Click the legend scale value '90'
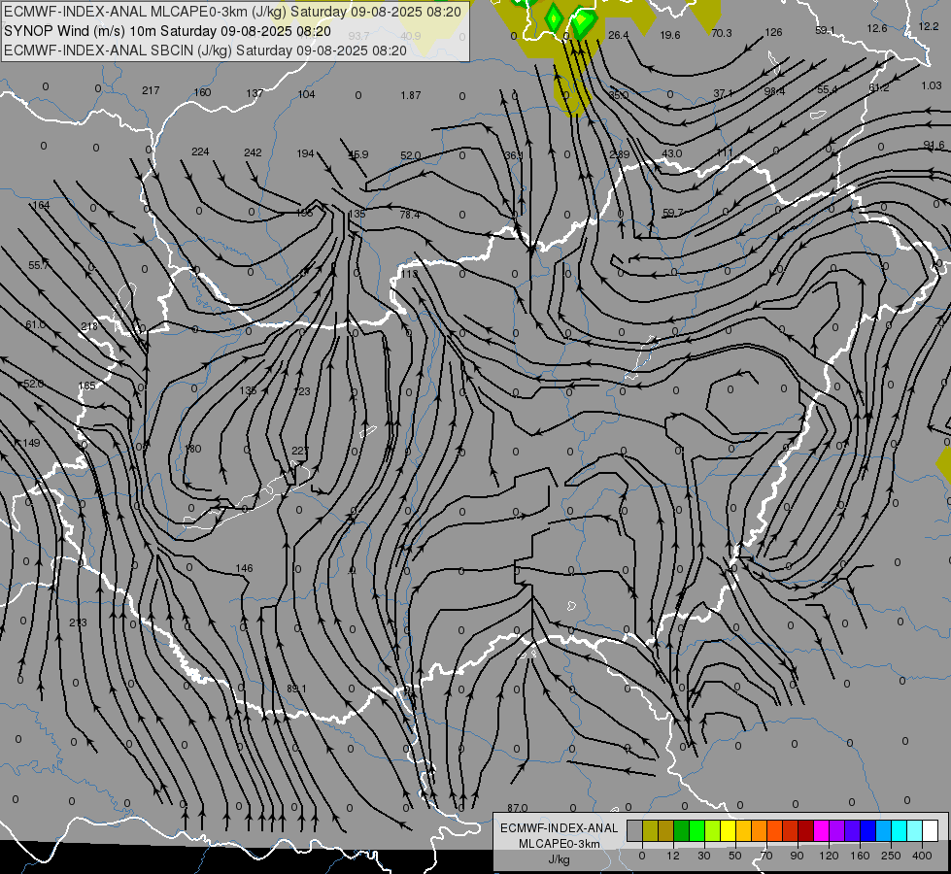 [x=797, y=856]
